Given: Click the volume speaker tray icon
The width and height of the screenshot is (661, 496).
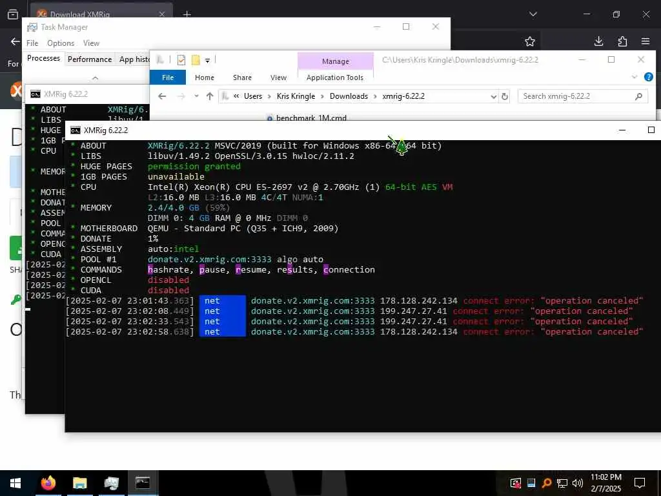Looking at the screenshot, I should (578, 483).
